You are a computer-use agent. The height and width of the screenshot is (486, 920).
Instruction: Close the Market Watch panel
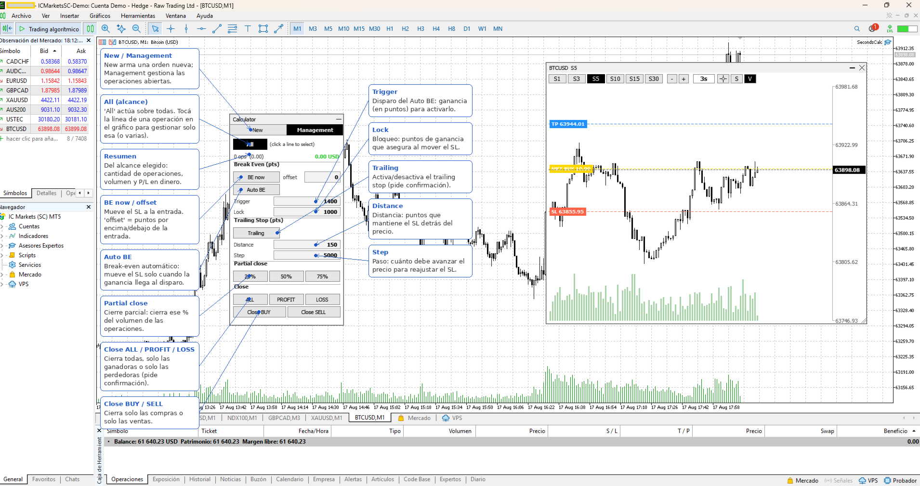click(x=89, y=40)
